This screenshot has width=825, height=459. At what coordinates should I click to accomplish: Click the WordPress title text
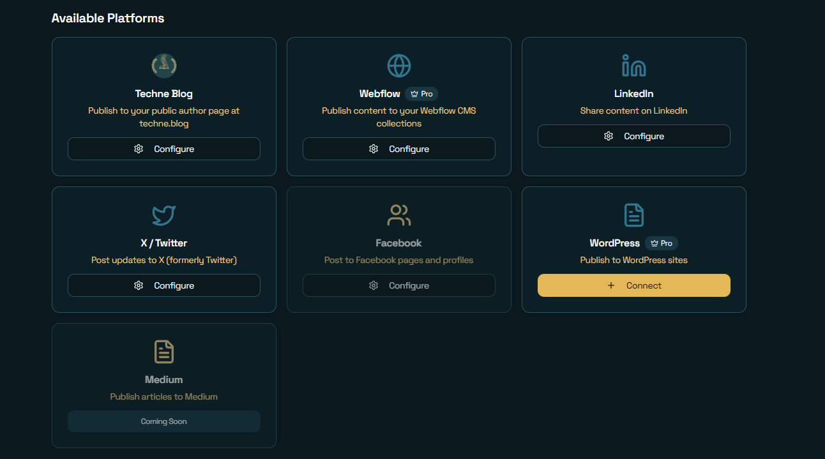[615, 243]
